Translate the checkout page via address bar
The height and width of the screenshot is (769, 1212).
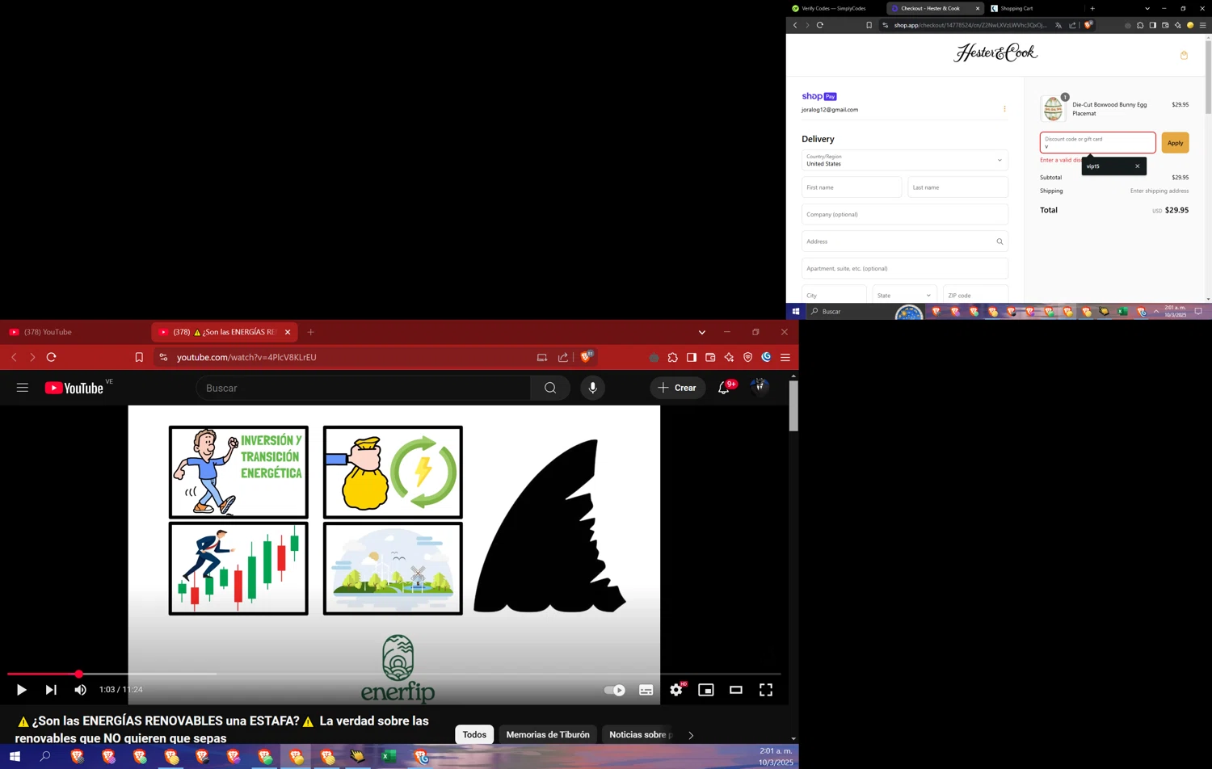pos(1058,25)
